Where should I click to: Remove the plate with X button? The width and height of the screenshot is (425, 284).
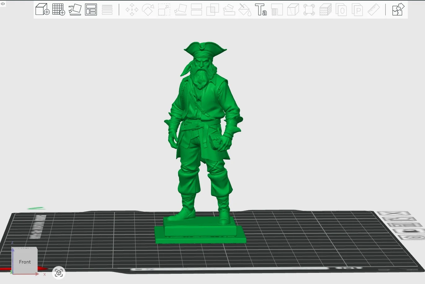(x=394, y=213)
